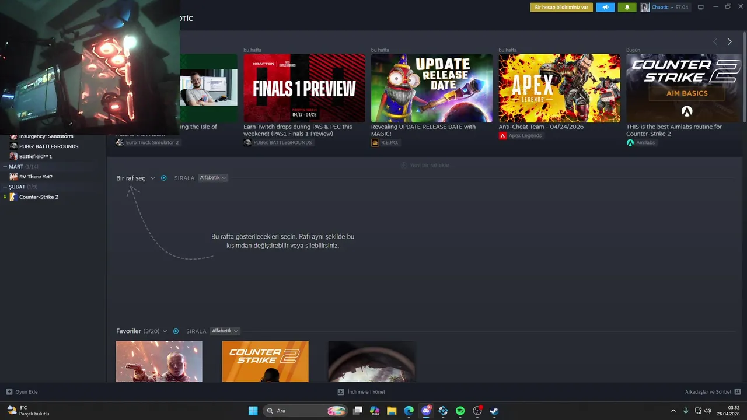
Task: Select Counter-Strike 2 in the sidebar
Action: pyautogui.click(x=39, y=197)
